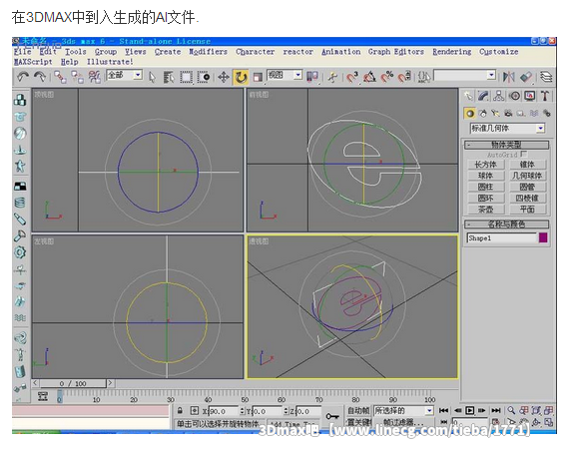
Task: Open the Rendering menu
Action: coord(451,52)
